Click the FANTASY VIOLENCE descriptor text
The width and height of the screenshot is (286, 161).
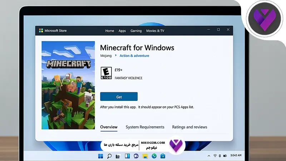pos(128,78)
